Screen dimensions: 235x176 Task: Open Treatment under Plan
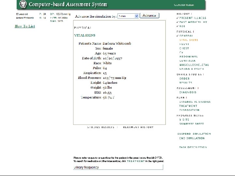click(x=188, y=106)
